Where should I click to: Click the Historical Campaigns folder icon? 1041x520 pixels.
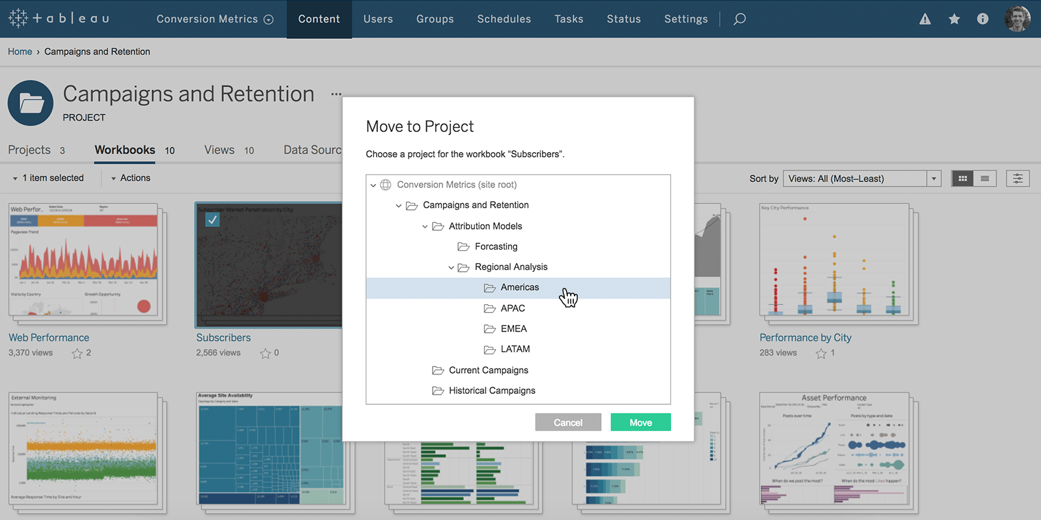[438, 391]
